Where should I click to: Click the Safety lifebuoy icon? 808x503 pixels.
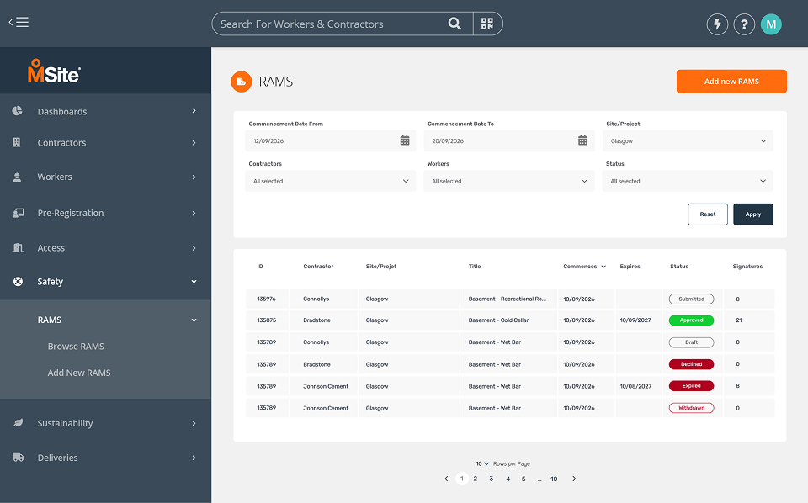pos(18,281)
